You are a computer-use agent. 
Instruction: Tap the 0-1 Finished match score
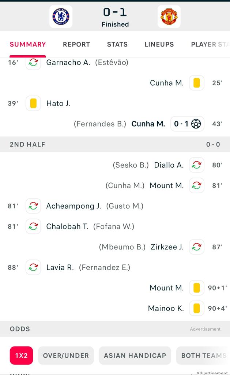[115, 17]
